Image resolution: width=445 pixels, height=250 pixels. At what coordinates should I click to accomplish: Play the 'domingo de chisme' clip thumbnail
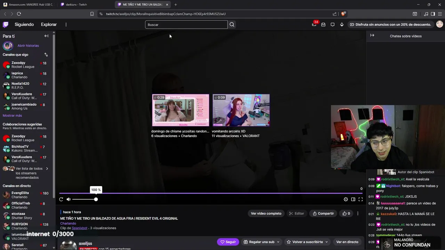pos(180,110)
